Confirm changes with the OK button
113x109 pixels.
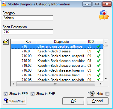[x=73, y=101]
